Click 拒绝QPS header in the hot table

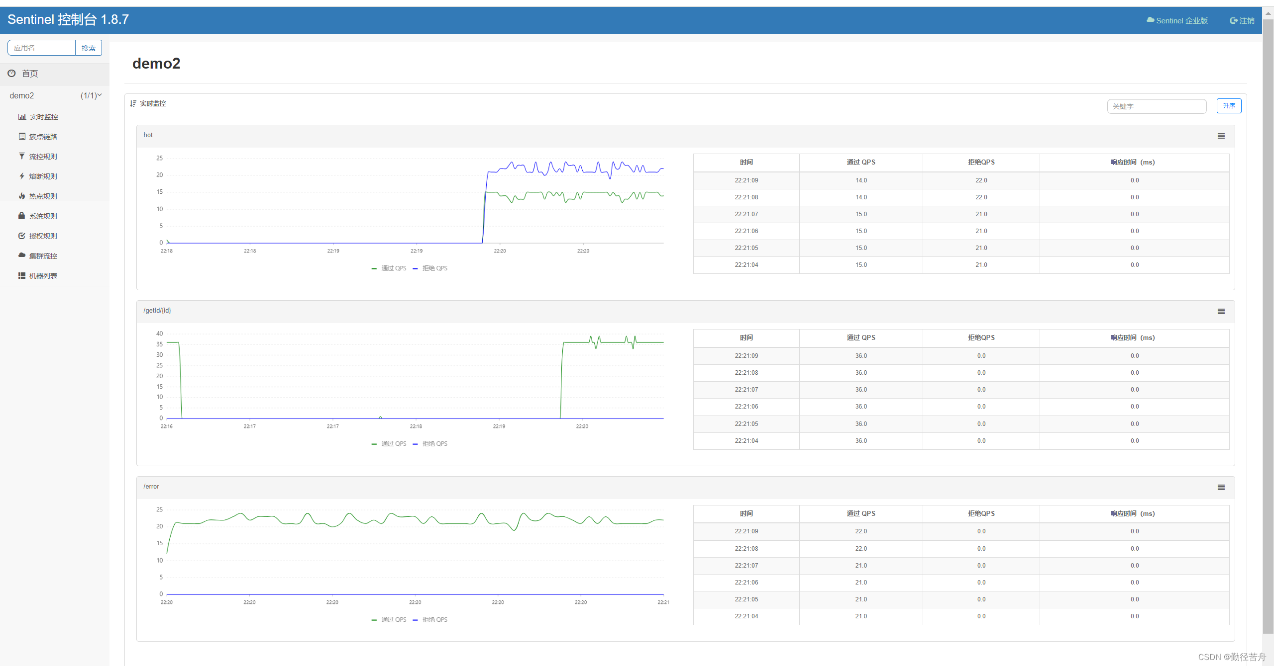click(x=981, y=163)
